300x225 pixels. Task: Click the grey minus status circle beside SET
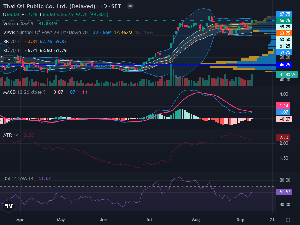(x=130, y=6)
